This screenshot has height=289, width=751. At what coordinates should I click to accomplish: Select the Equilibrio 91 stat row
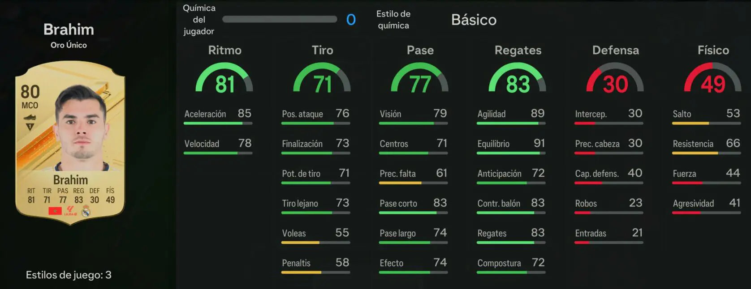(511, 146)
